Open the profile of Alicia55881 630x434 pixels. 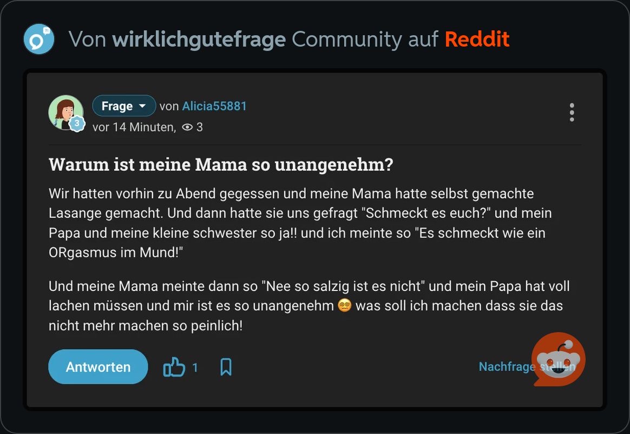(x=214, y=106)
